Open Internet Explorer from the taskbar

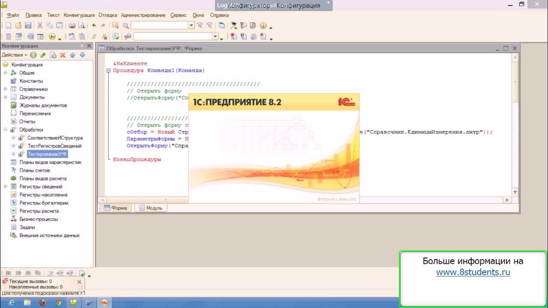12,302
